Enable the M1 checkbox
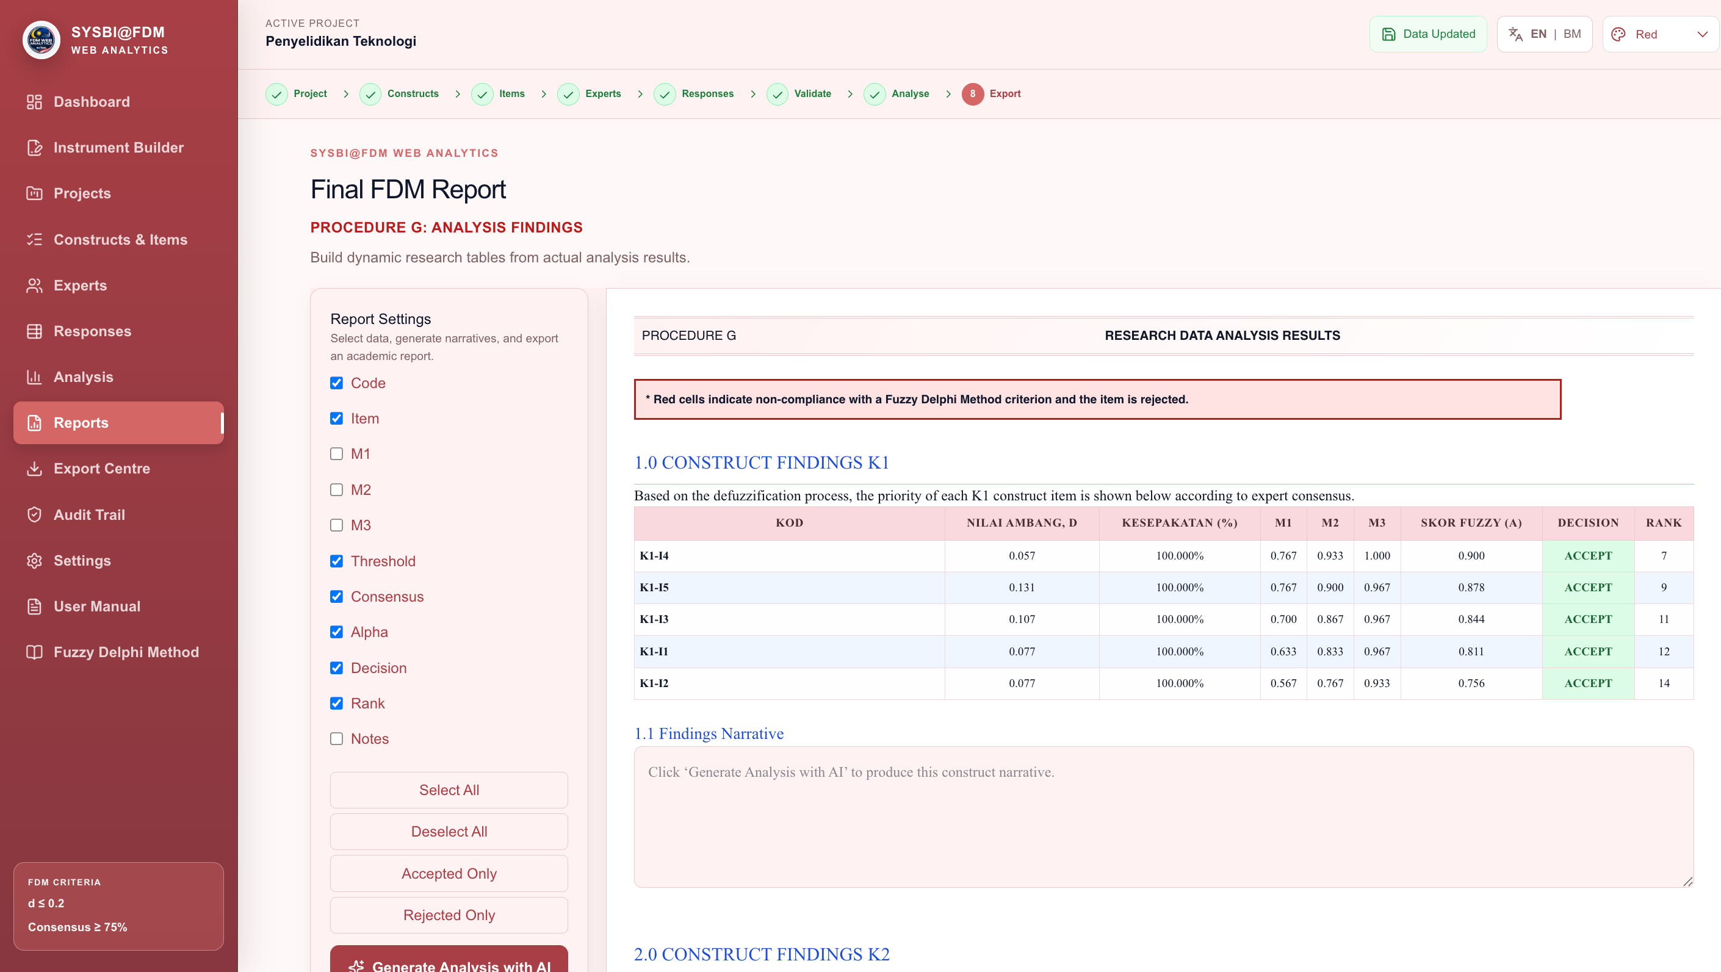Image resolution: width=1721 pixels, height=972 pixels. click(337, 454)
